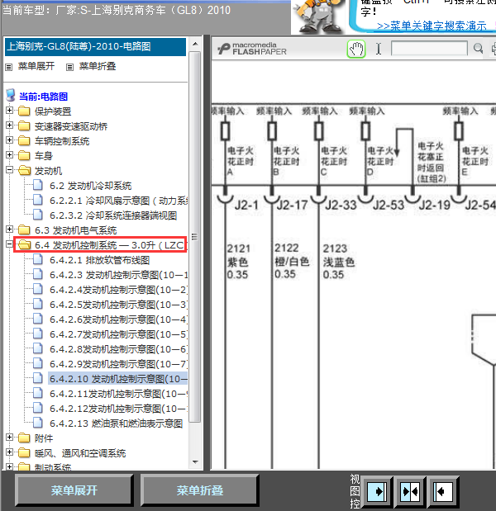496x511 pixels.
Task: Click the 变速器变速驱动桥 folder icon
Action: [24, 125]
